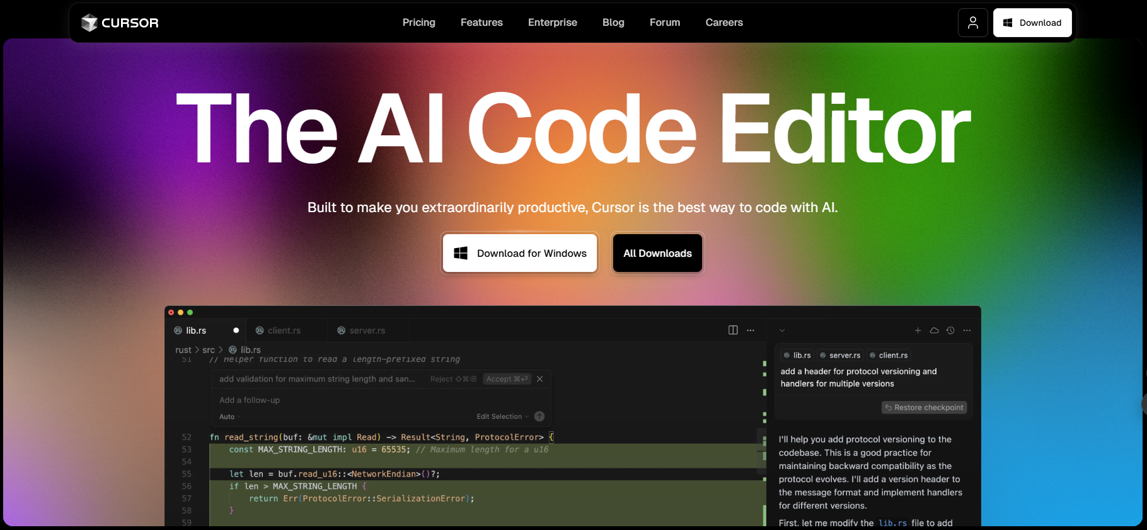The image size is (1147, 530).
Task: Click the if len > MAX_STRING_LENGTH line
Action: tap(297, 486)
